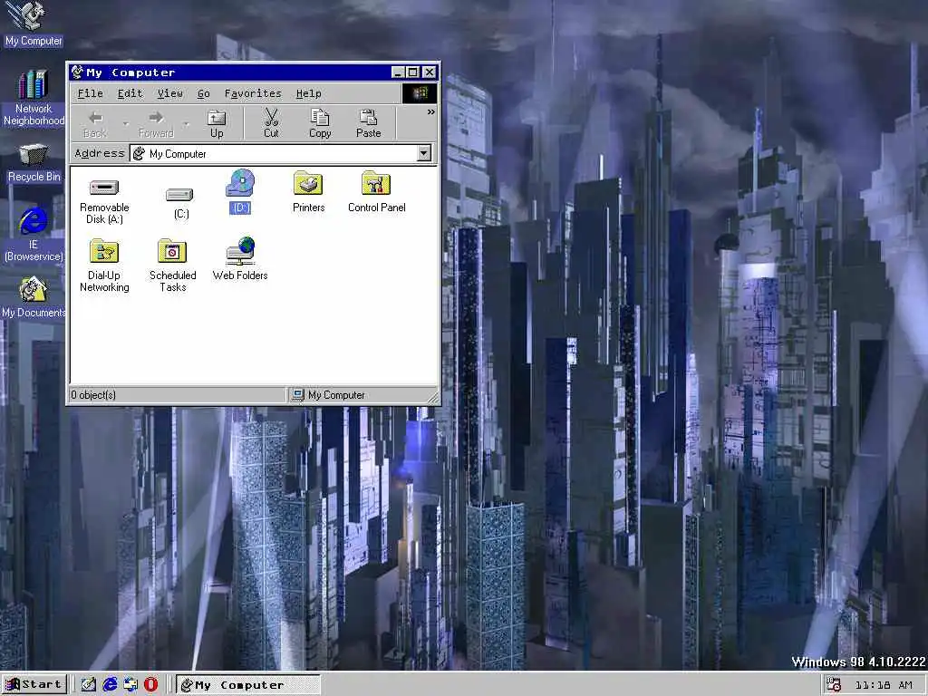Image resolution: width=928 pixels, height=696 pixels.
Task: Click the 0 object(s) status bar text
Action: click(93, 395)
